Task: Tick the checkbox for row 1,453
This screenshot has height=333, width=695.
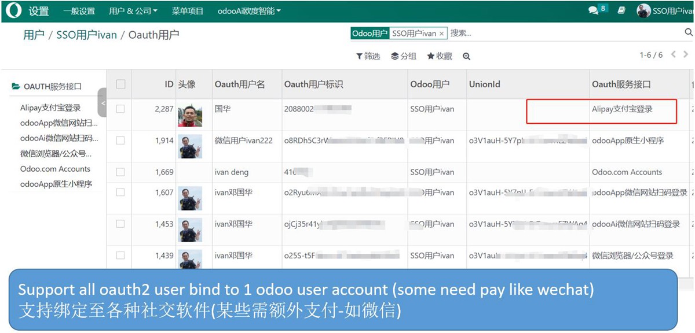Action: (x=120, y=224)
